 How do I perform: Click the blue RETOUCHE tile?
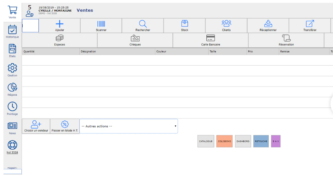pyautogui.click(x=261, y=141)
